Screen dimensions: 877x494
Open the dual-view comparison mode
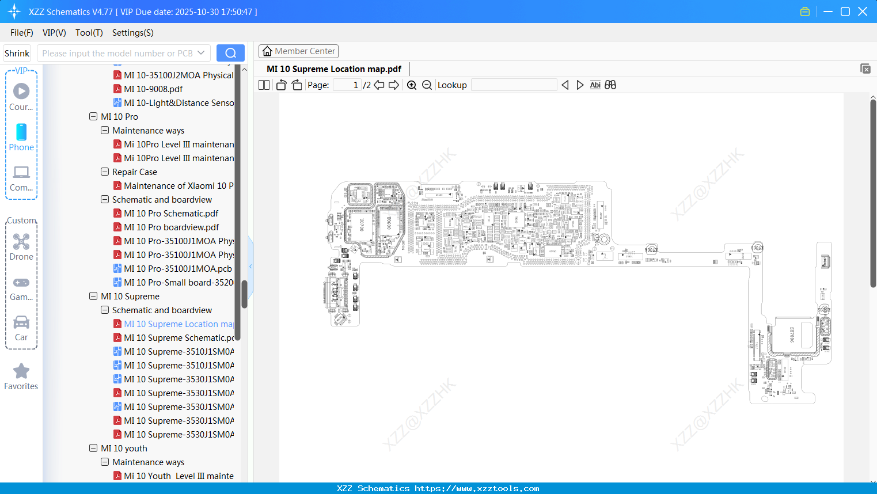click(610, 85)
